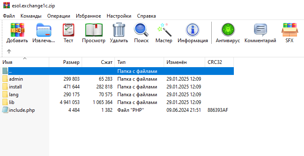The width and height of the screenshot is (304, 156).
Task: Click packed size 1 065 364
Action: [103, 102]
